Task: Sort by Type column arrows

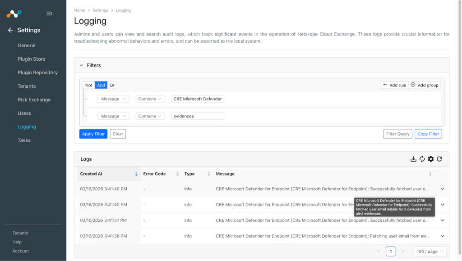Action: click(209, 174)
